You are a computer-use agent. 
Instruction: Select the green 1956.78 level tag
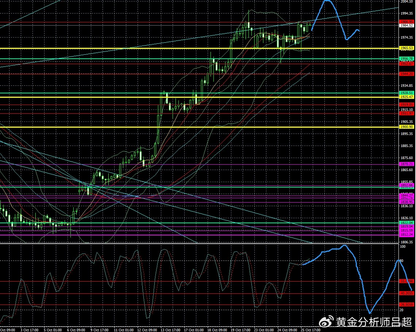407,59
